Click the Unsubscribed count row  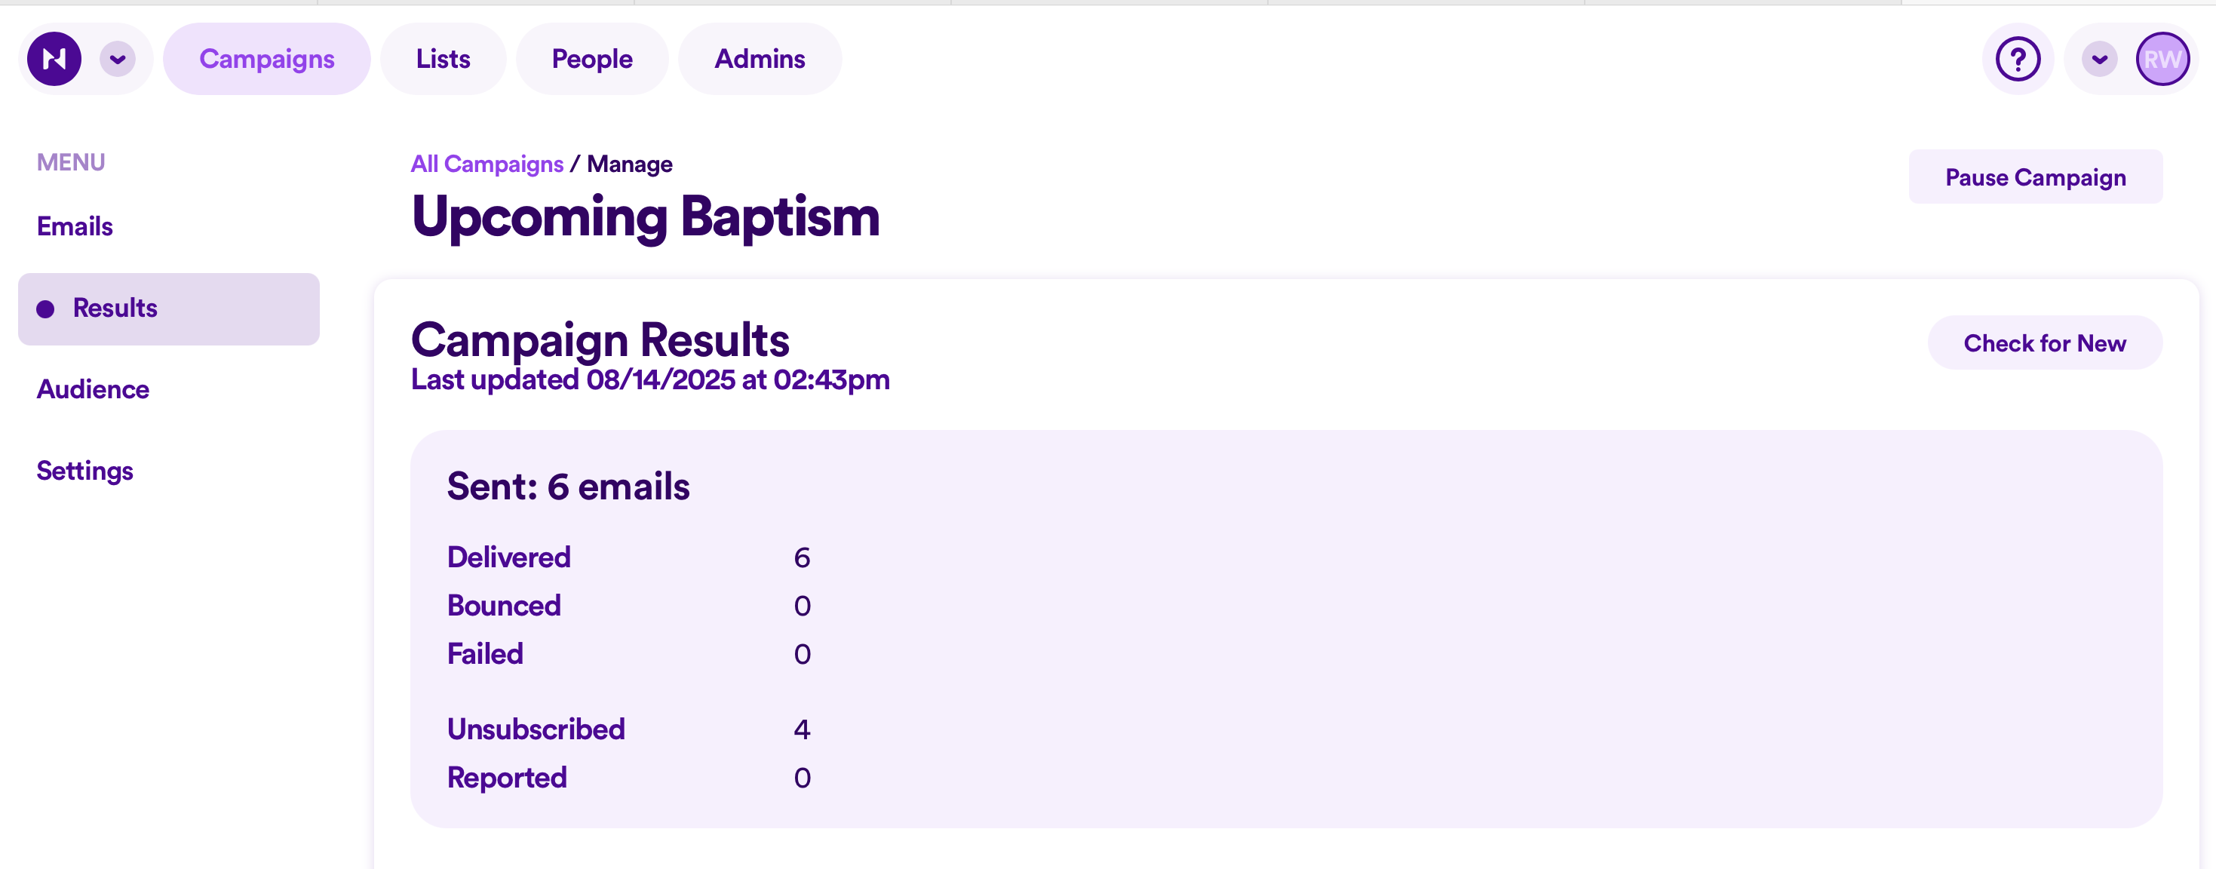[x=628, y=729]
